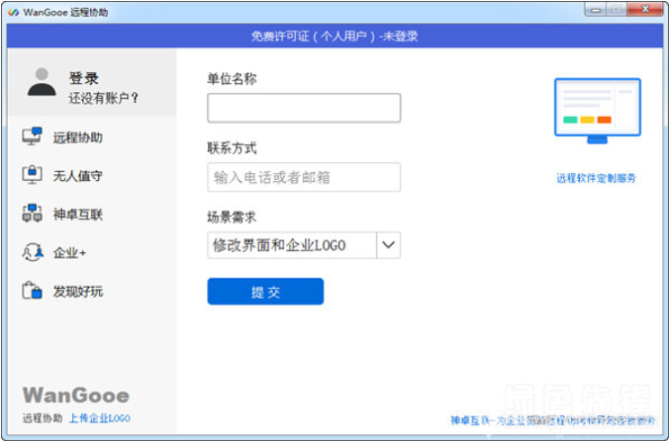Click the 联系方式 phone or email field

[x=304, y=177]
